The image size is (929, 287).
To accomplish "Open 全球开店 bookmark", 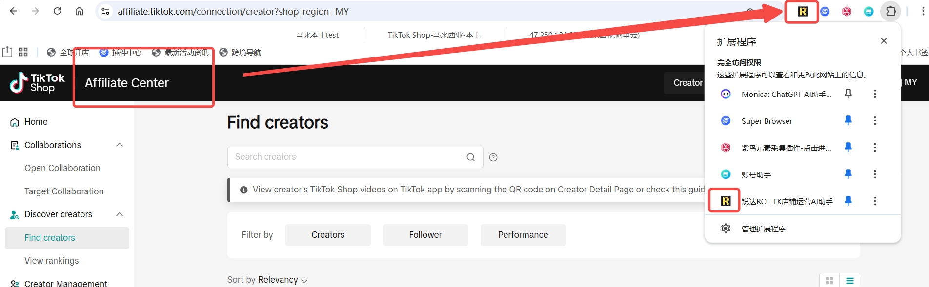I will point(68,52).
